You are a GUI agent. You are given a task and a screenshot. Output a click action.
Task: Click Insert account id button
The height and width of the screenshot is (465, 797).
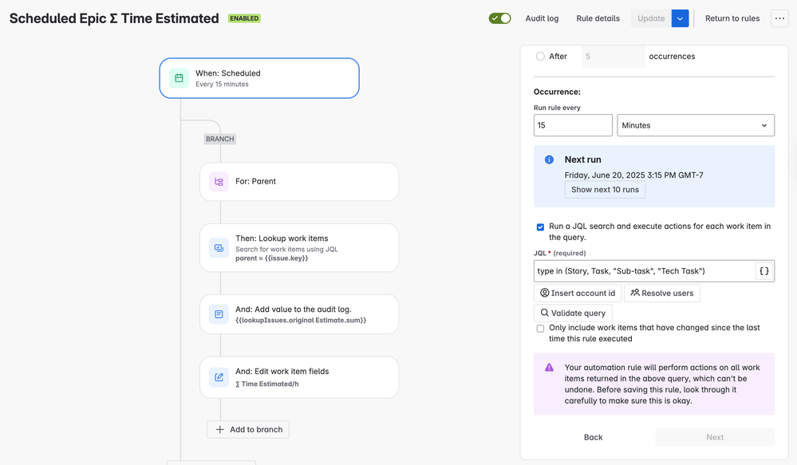click(578, 294)
